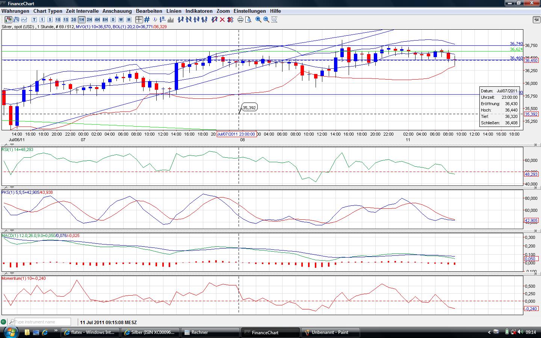Select the 4H interval button
Image resolution: width=541 pixels, height=338 pixels.
(x=97, y=20)
